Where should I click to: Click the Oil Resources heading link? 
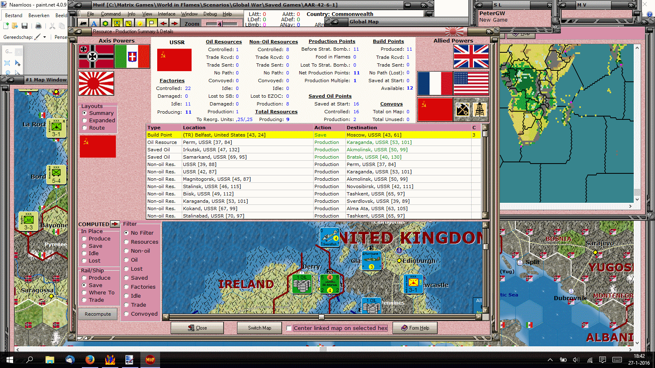pos(224,42)
